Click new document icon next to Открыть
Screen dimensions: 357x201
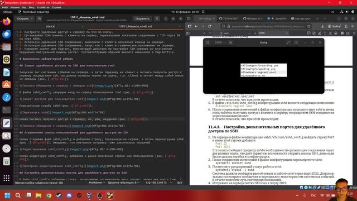39,18
